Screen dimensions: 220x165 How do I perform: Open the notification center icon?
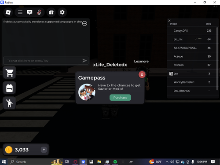[x=213, y=162]
